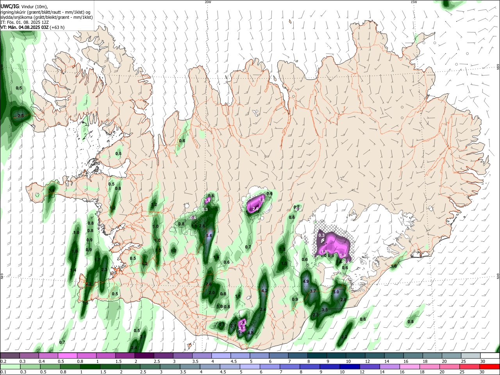
Task: Click the "20W" longitude label
Action: click(x=208, y=2)
